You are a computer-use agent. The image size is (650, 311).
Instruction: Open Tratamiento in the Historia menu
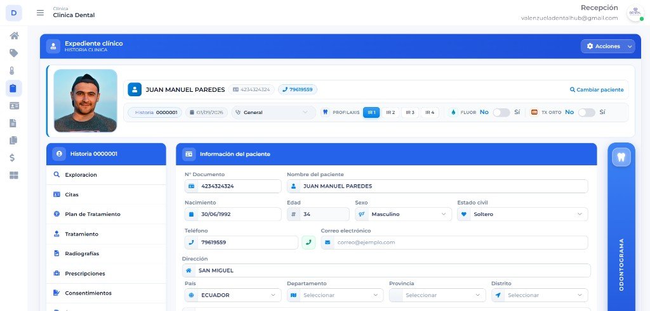(x=106, y=234)
